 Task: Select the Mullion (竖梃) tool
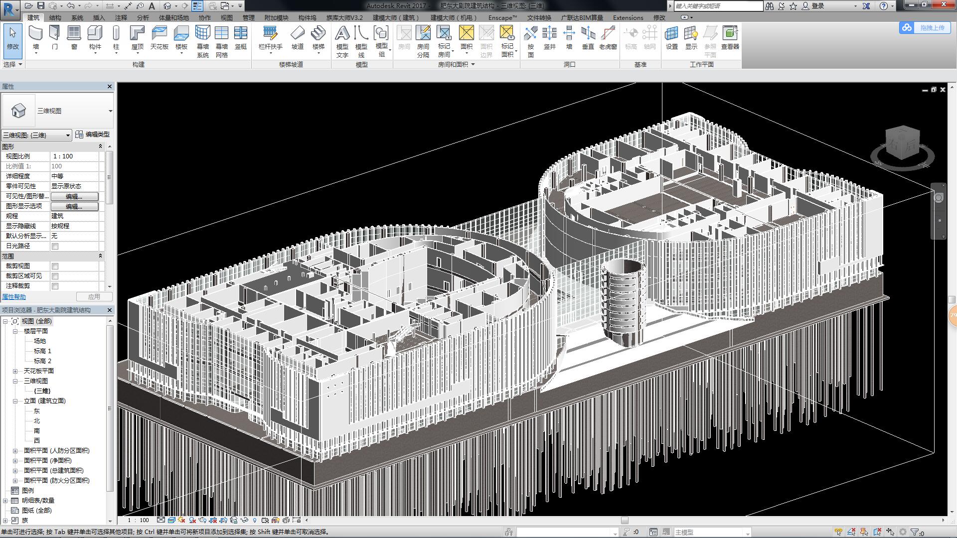(241, 38)
